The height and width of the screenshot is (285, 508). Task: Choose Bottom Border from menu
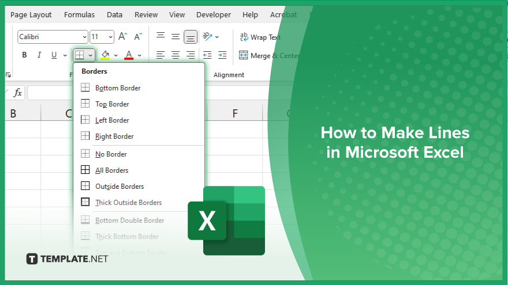coord(139,88)
